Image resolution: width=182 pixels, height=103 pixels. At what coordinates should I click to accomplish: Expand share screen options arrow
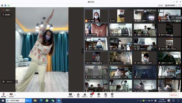(x=74, y=95)
